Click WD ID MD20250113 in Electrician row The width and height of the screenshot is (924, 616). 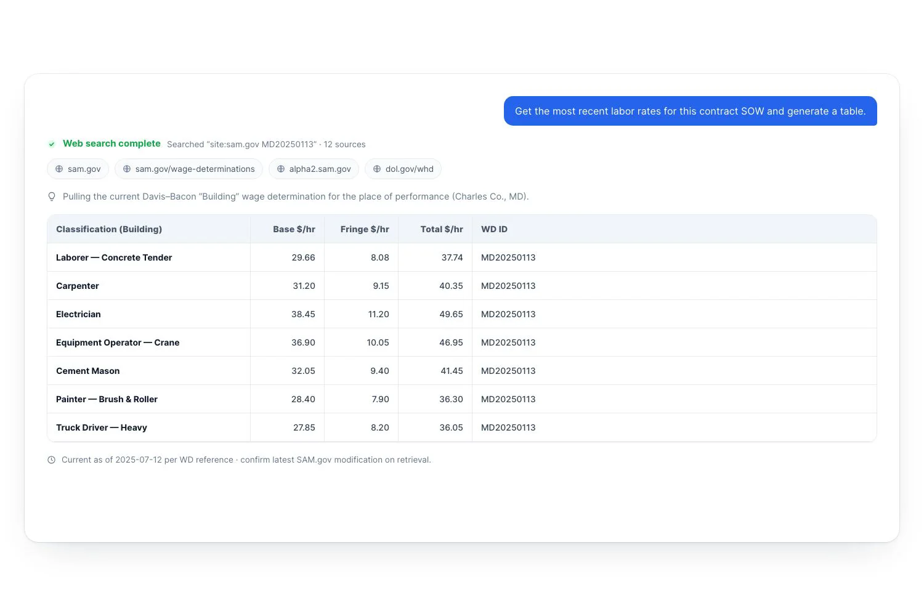(x=508, y=314)
